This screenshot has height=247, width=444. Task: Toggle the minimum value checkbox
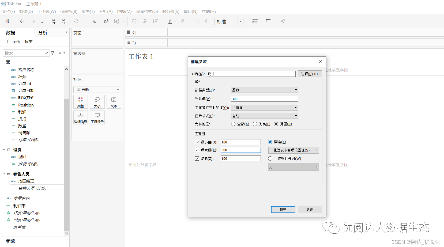pos(197,142)
